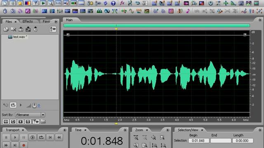Screen dimensions: 264x148
Task: Switch to the Effects tab
Action: 28,21
